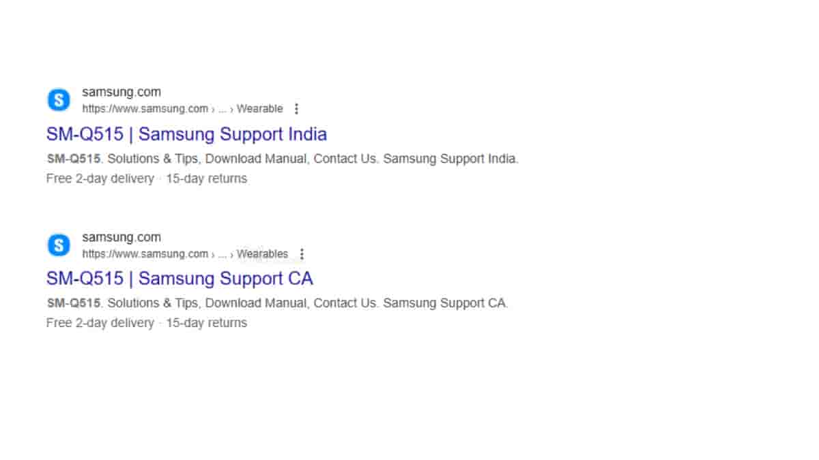The image size is (819, 460).
Task: Click Free 2-day delivery under India result
Action: [x=100, y=179]
